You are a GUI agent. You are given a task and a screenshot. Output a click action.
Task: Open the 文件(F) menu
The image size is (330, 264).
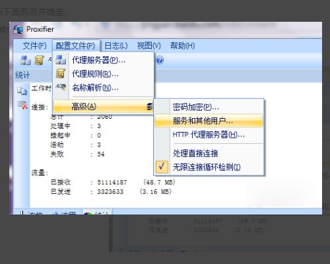pyautogui.click(x=34, y=46)
